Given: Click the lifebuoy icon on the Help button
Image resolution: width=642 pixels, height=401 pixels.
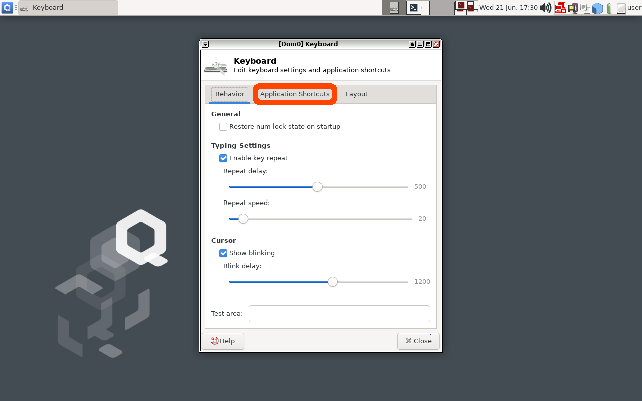Looking at the screenshot, I should pyautogui.click(x=215, y=341).
